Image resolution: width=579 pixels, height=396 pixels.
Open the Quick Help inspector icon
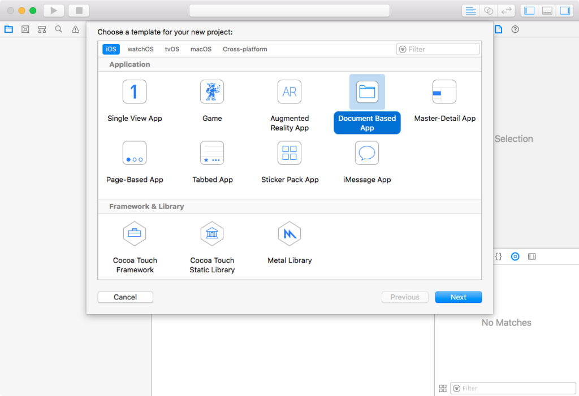pyautogui.click(x=515, y=29)
